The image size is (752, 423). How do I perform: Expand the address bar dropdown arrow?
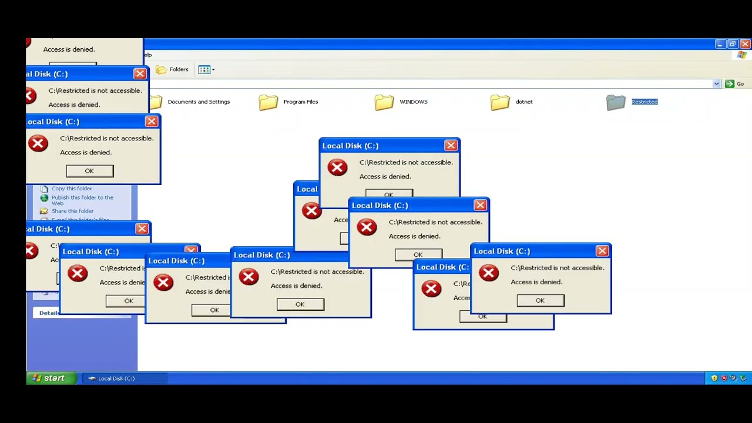coord(716,84)
